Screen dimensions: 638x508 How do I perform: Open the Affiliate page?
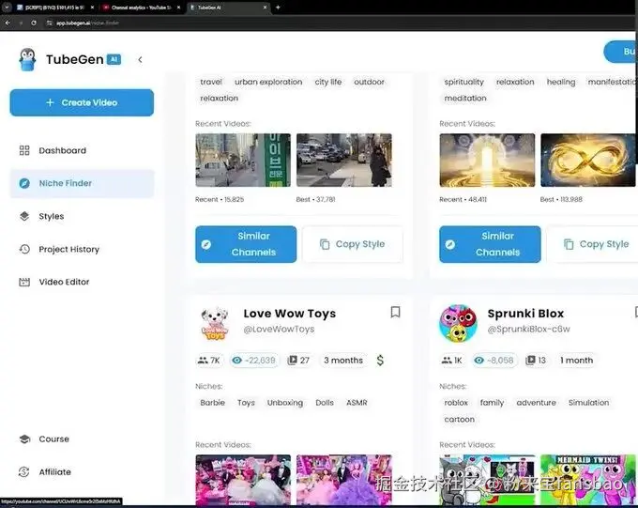point(82,471)
